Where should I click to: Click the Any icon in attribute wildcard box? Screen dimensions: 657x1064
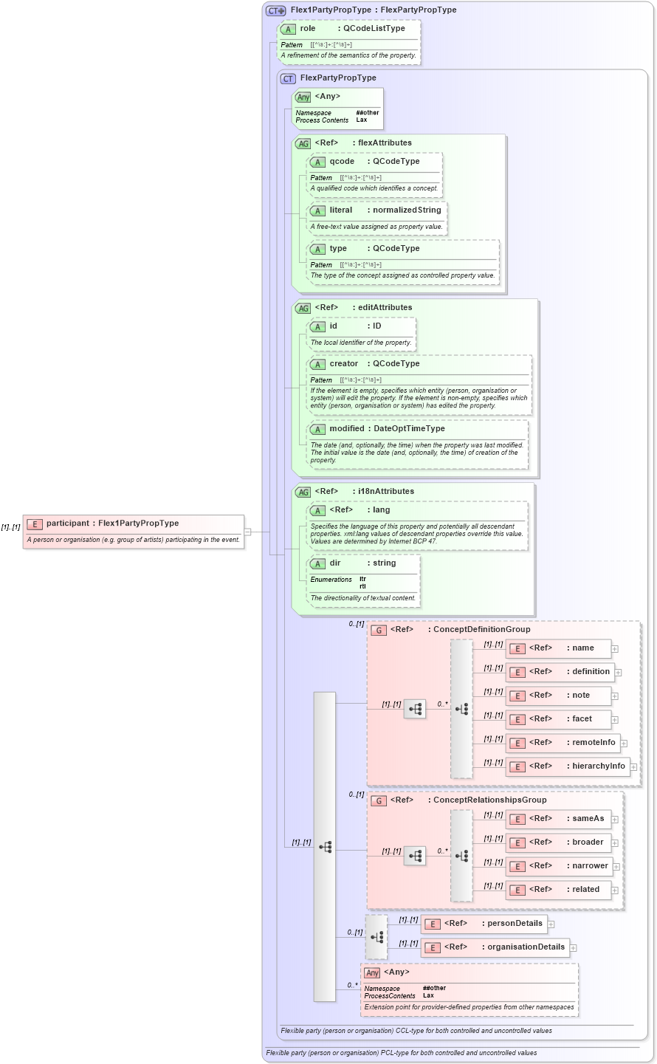303,97
